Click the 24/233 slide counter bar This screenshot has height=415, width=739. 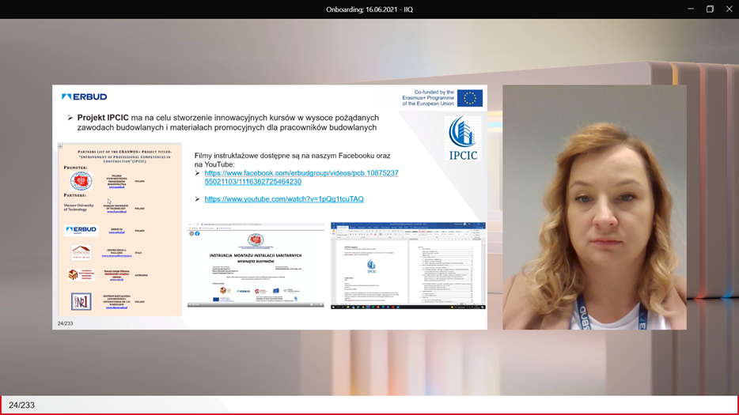tap(369, 405)
